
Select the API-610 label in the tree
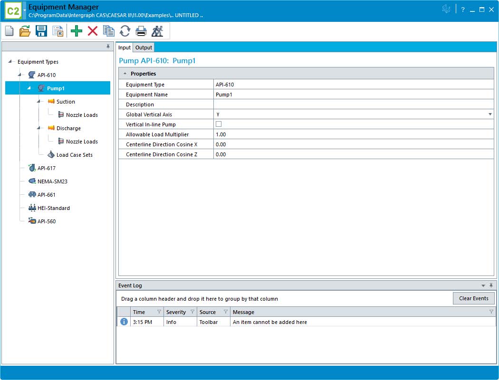(47, 75)
